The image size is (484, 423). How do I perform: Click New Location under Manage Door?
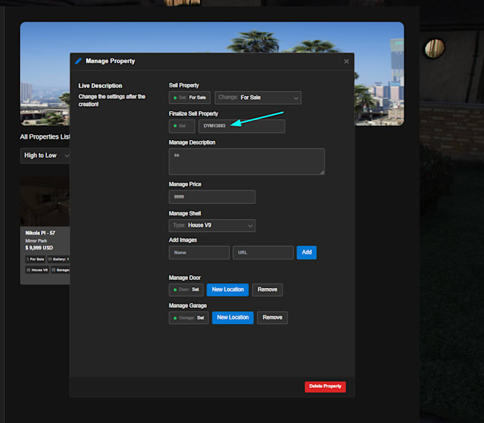228,290
